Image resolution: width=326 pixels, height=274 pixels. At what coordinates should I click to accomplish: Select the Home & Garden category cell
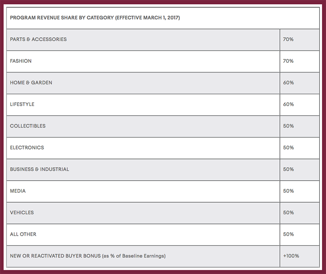click(x=31, y=83)
